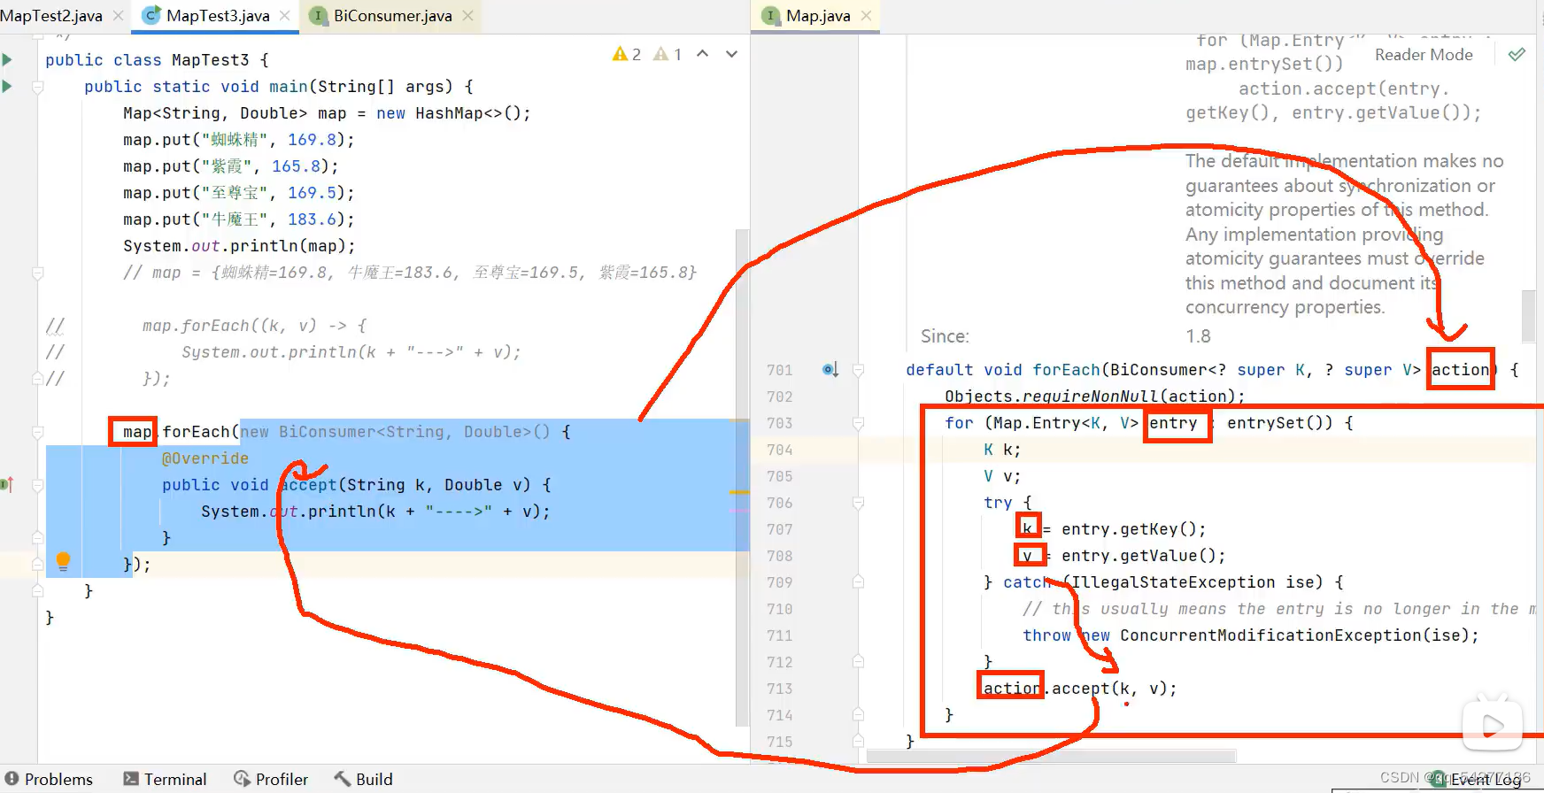Go to previous highlighted error arrow
This screenshot has width=1544, height=793.
point(702,54)
